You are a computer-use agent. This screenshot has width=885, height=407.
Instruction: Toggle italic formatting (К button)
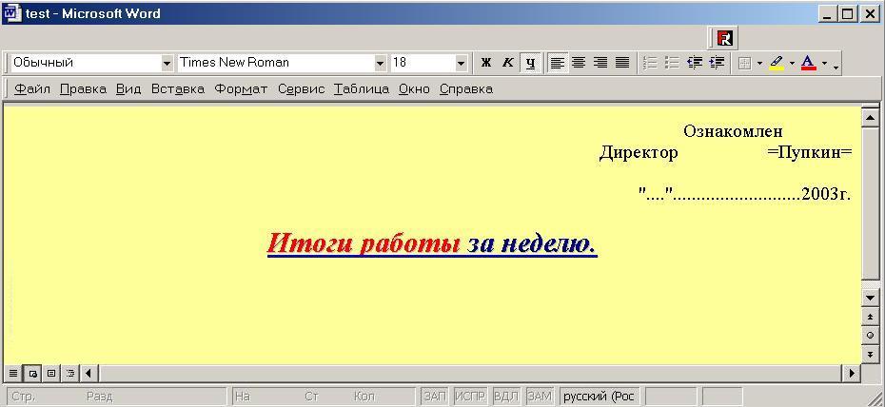507,63
